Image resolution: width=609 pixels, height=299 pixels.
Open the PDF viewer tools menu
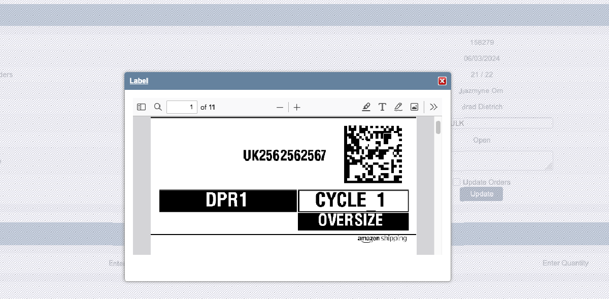click(x=433, y=107)
